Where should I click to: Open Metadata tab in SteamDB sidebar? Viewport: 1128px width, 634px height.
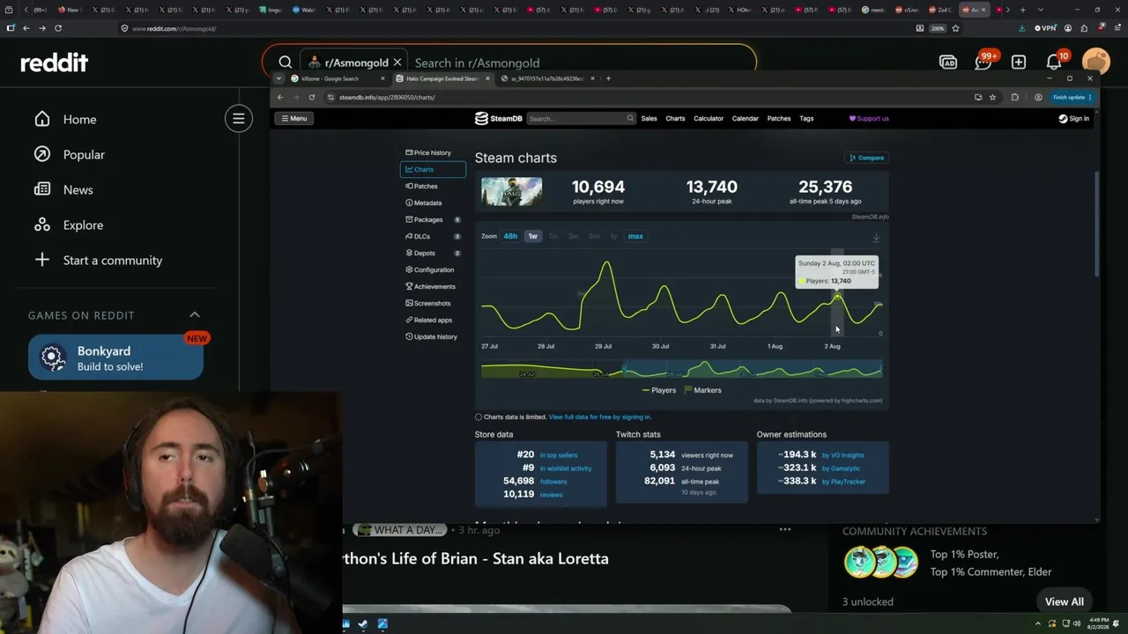(433, 203)
